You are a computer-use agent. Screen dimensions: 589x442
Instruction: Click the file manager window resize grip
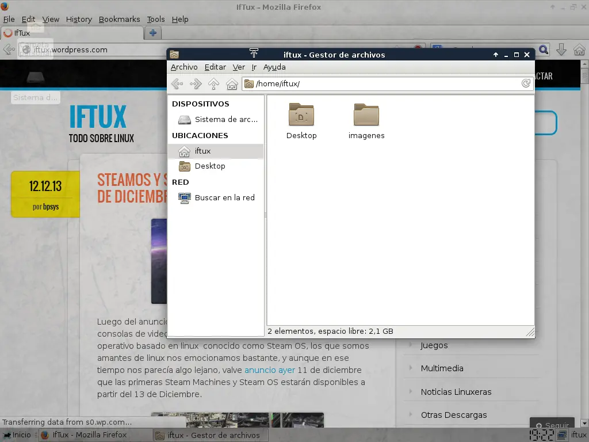coord(530,332)
